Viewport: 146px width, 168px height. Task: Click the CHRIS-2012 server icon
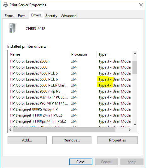click(x=12, y=28)
